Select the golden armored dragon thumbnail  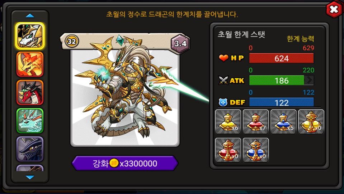[30, 36]
